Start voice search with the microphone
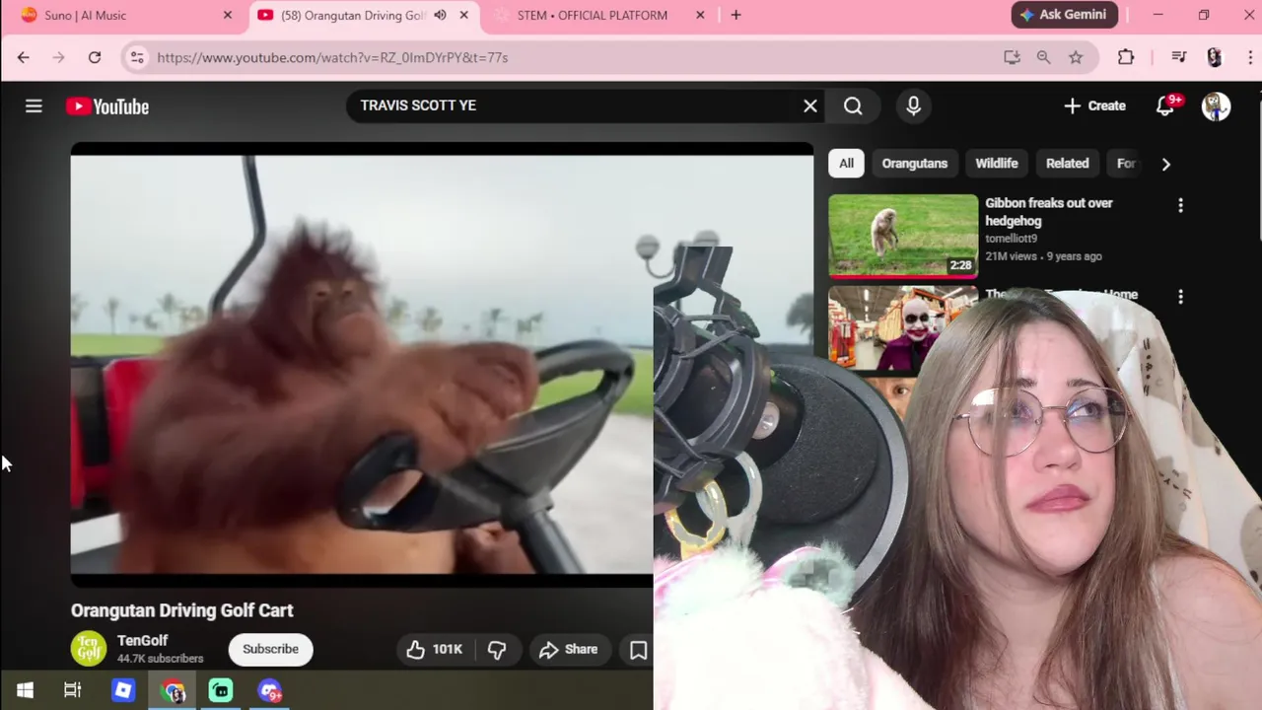This screenshot has height=710, width=1262. 913,106
